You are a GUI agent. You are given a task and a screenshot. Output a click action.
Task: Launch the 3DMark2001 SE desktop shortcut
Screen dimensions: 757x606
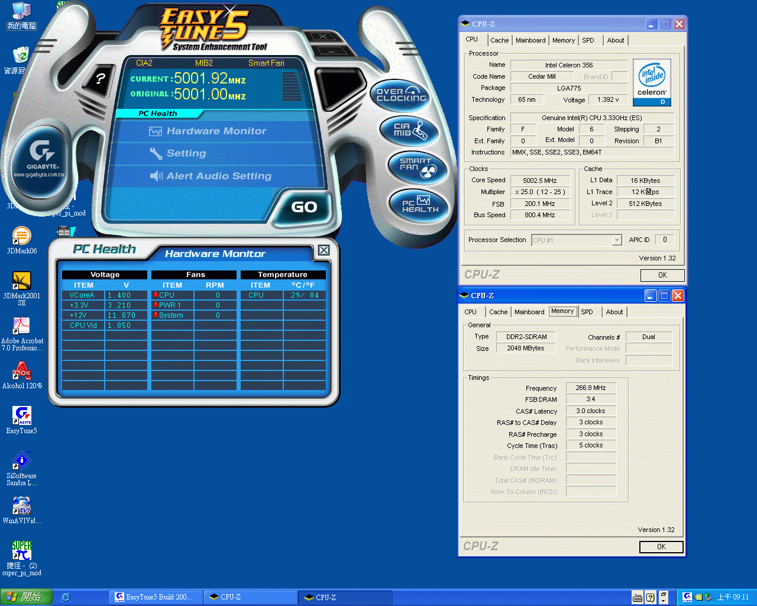coord(22,289)
